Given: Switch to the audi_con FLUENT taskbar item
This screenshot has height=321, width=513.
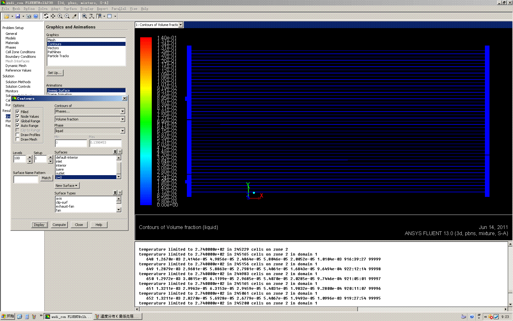Looking at the screenshot, I should click(x=68, y=316).
